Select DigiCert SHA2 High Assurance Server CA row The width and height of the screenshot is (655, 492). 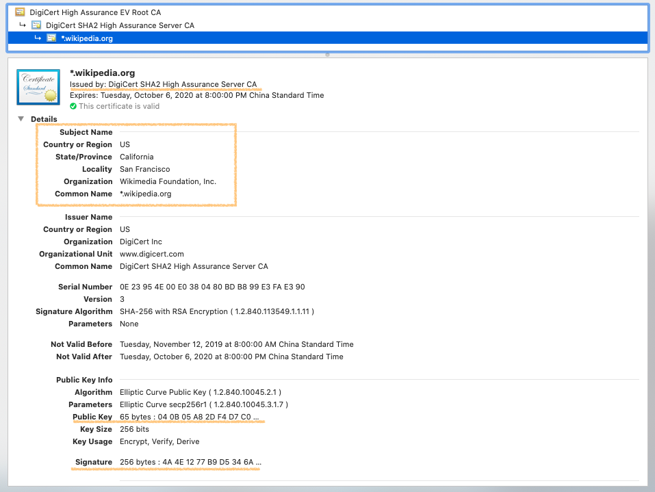point(327,25)
